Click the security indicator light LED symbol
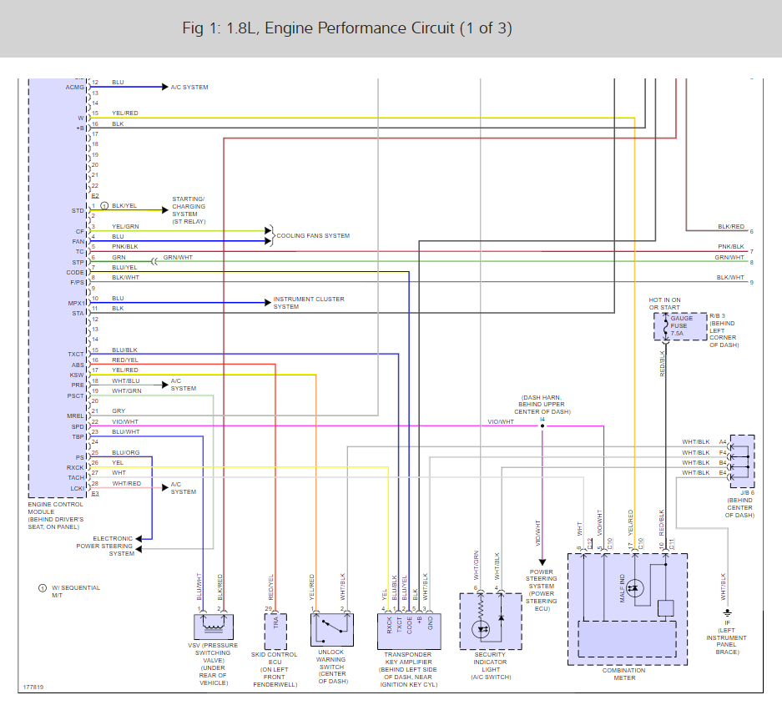The image size is (782, 705). pos(482,629)
